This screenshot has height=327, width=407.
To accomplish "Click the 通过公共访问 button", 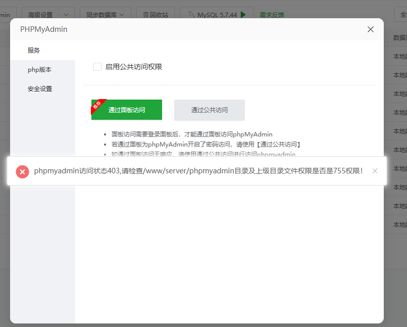I will tap(209, 110).
